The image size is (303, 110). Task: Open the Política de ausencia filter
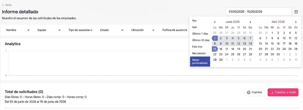tap(175, 30)
